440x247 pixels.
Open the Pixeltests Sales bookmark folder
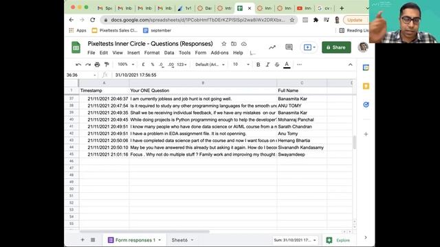coord(115,30)
